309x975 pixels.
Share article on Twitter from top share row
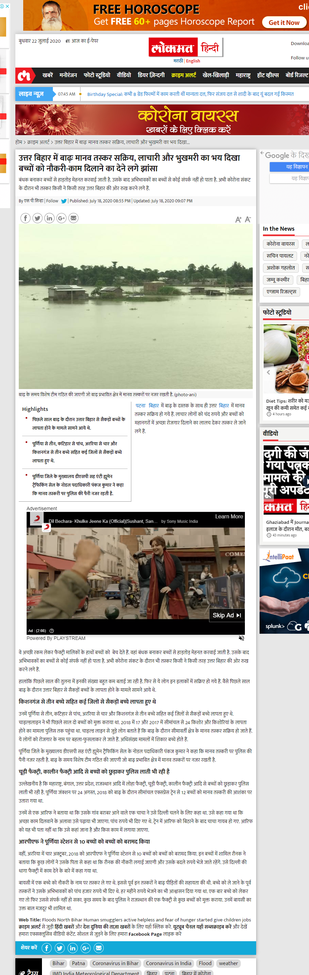(38, 218)
